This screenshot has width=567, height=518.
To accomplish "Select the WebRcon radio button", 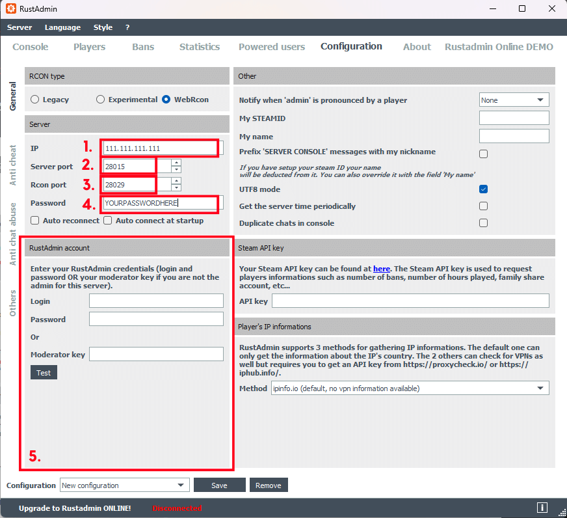I will pos(166,99).
